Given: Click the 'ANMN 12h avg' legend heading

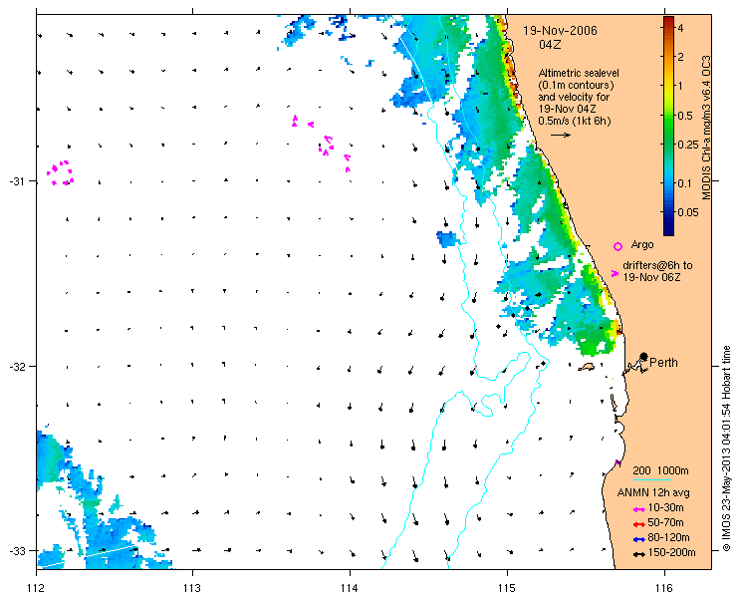Looking at the screenshot, I should 653,492.
